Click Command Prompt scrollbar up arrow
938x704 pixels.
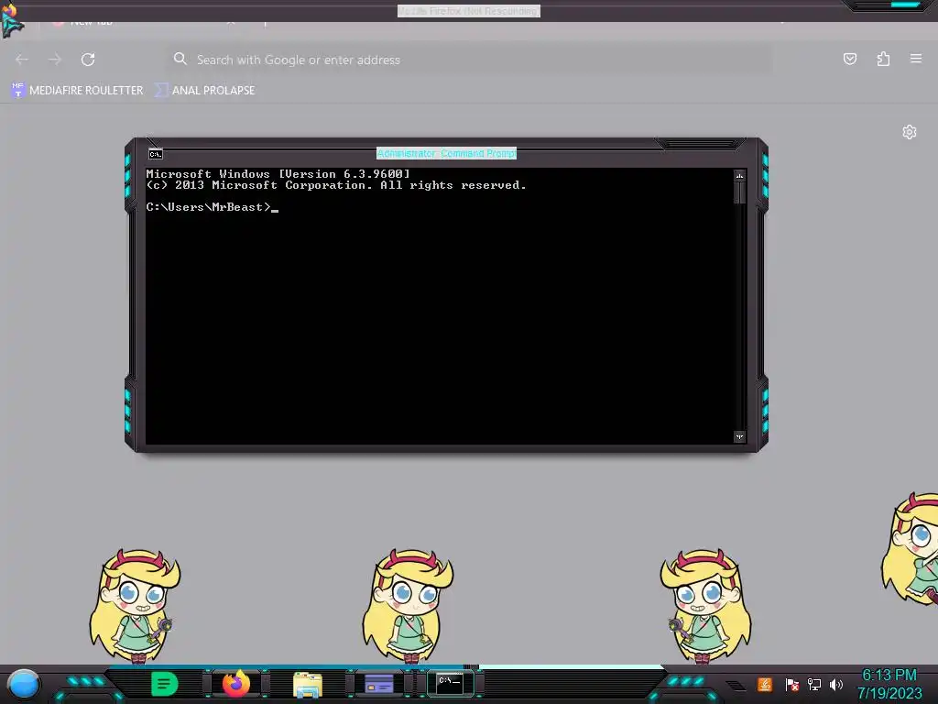click(739, 176)
